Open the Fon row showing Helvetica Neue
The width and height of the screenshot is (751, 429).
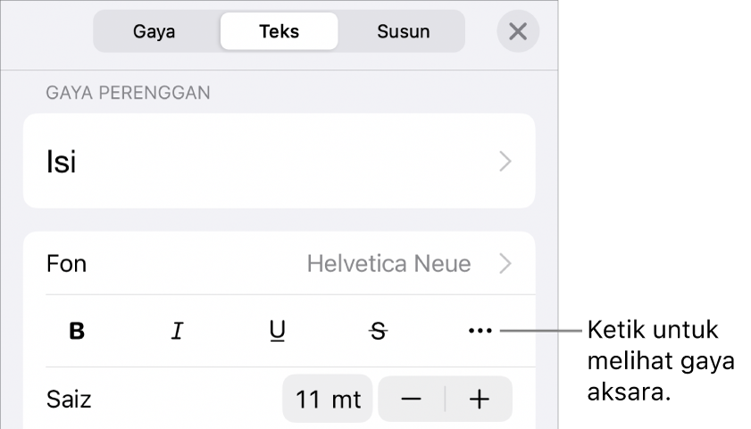tap(280, 263)
